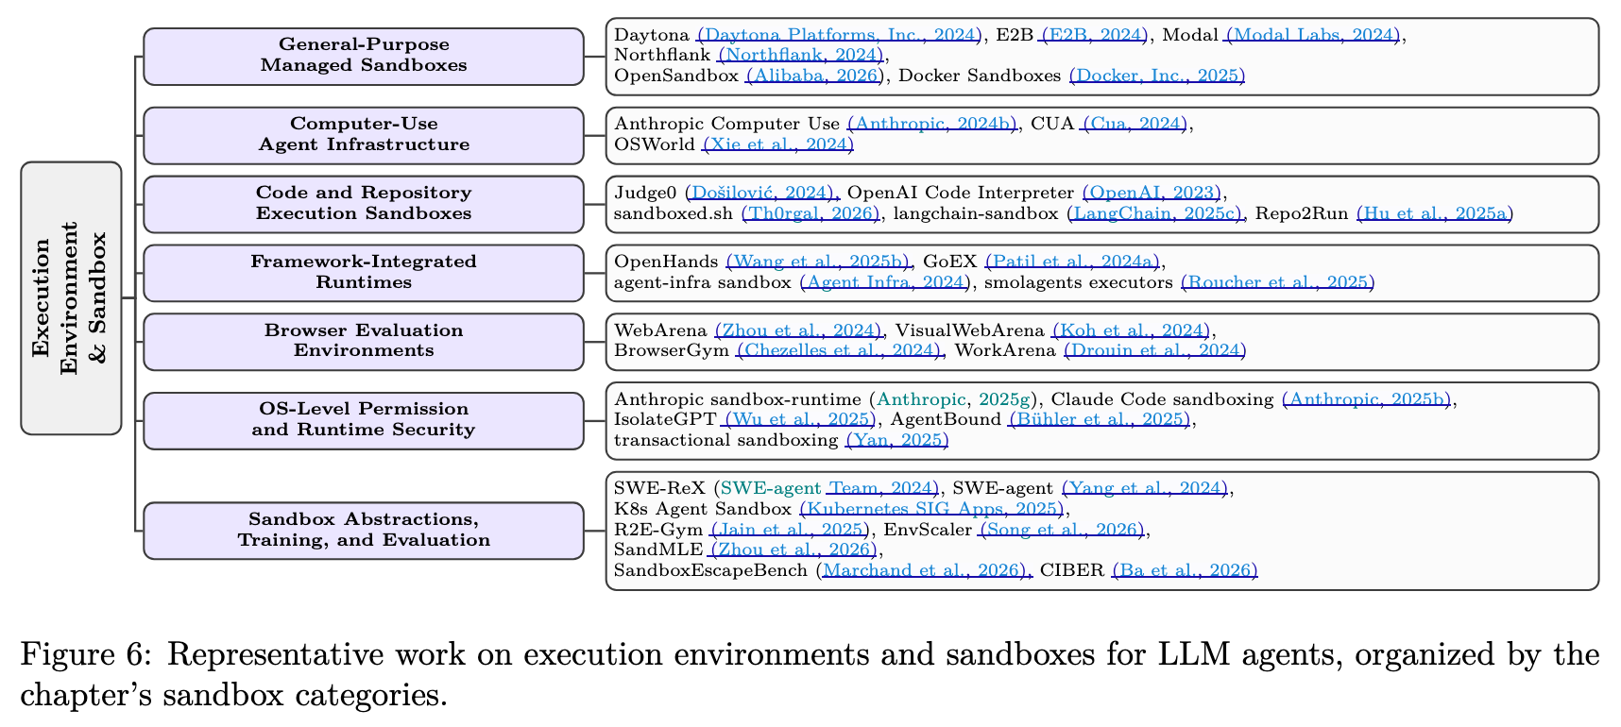Click the SWE-ReX entry
The image size is (1621, 727).
click(659, 488)
